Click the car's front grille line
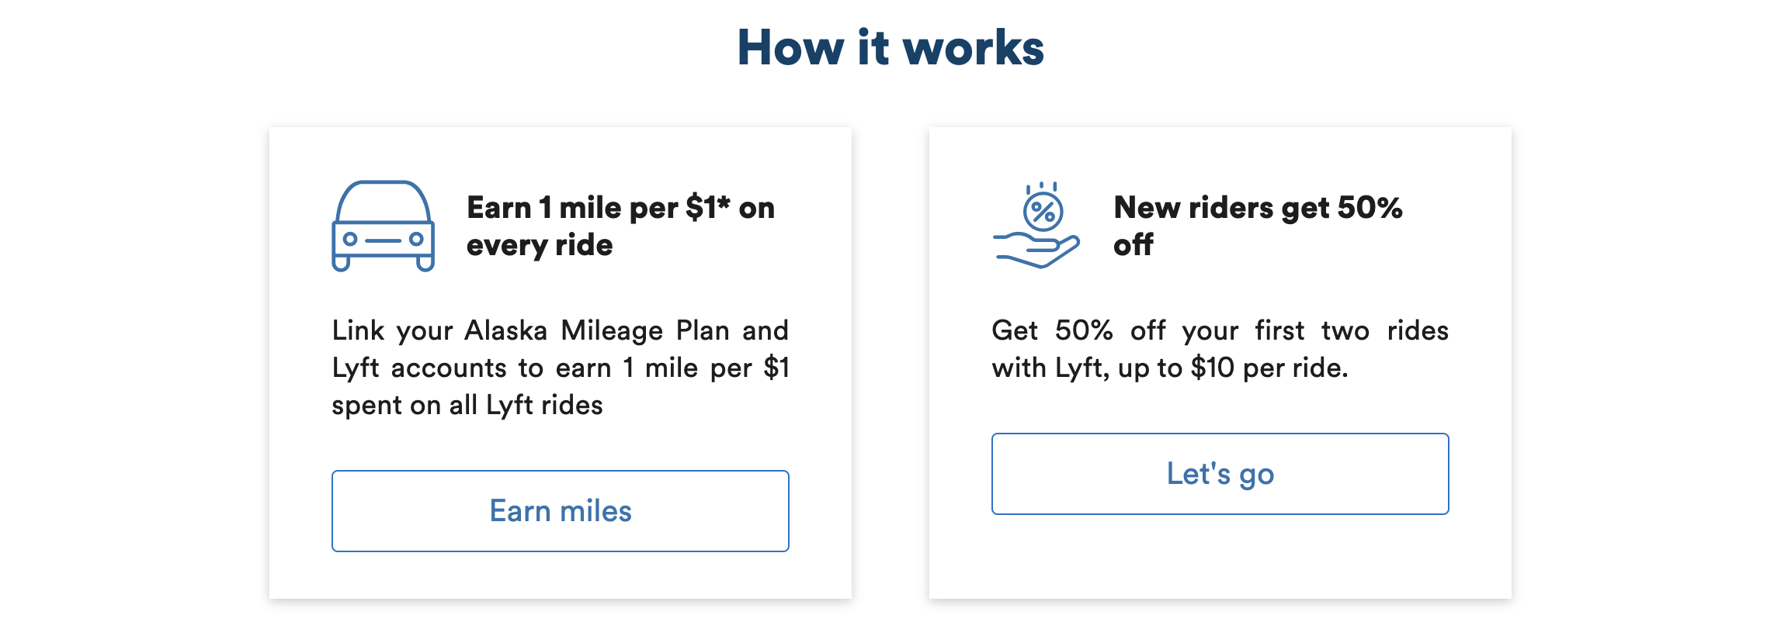1781x622 pixels. tap(383, 239)
